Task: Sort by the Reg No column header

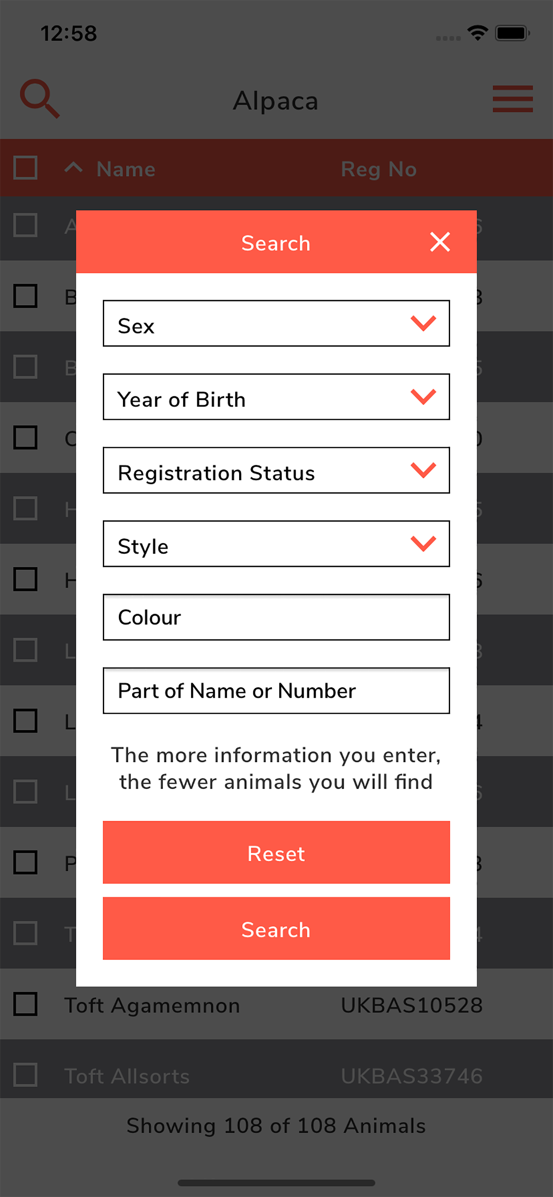Action: [x=379, y=169]
